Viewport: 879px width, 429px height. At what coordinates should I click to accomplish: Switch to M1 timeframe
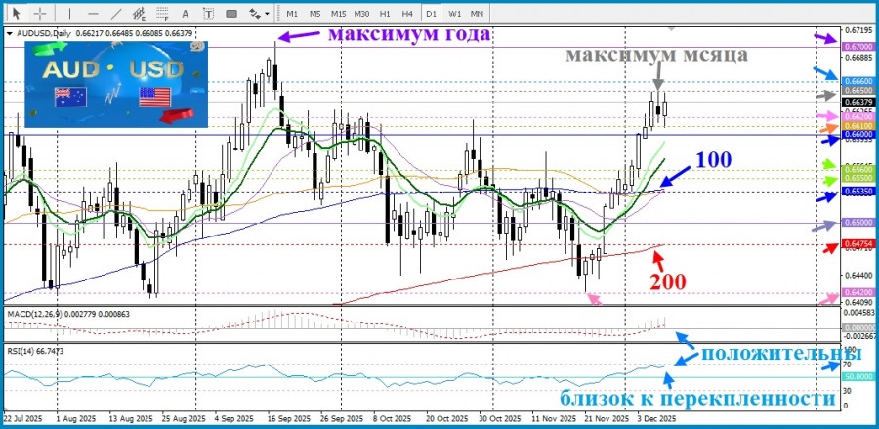click(291, 13)
